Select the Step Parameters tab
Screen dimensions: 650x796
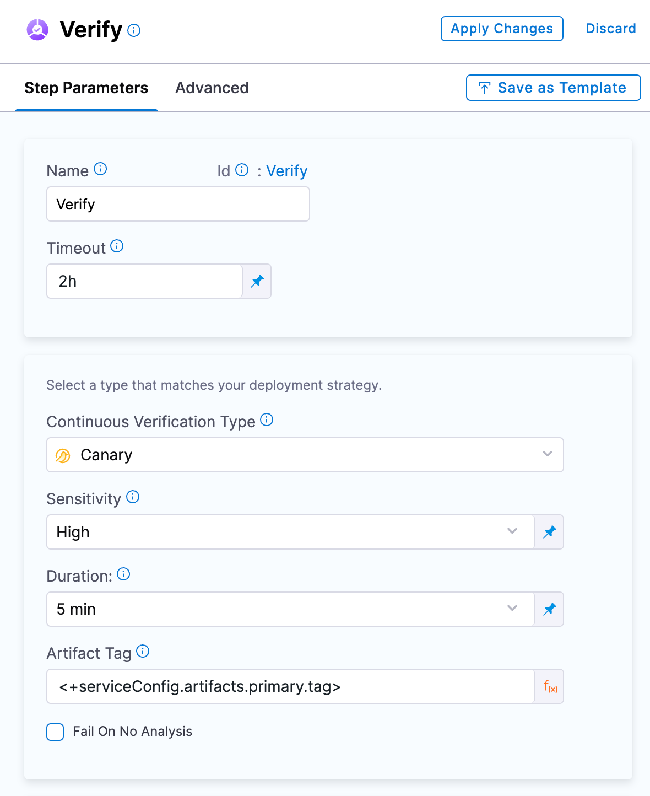point(86,88)
